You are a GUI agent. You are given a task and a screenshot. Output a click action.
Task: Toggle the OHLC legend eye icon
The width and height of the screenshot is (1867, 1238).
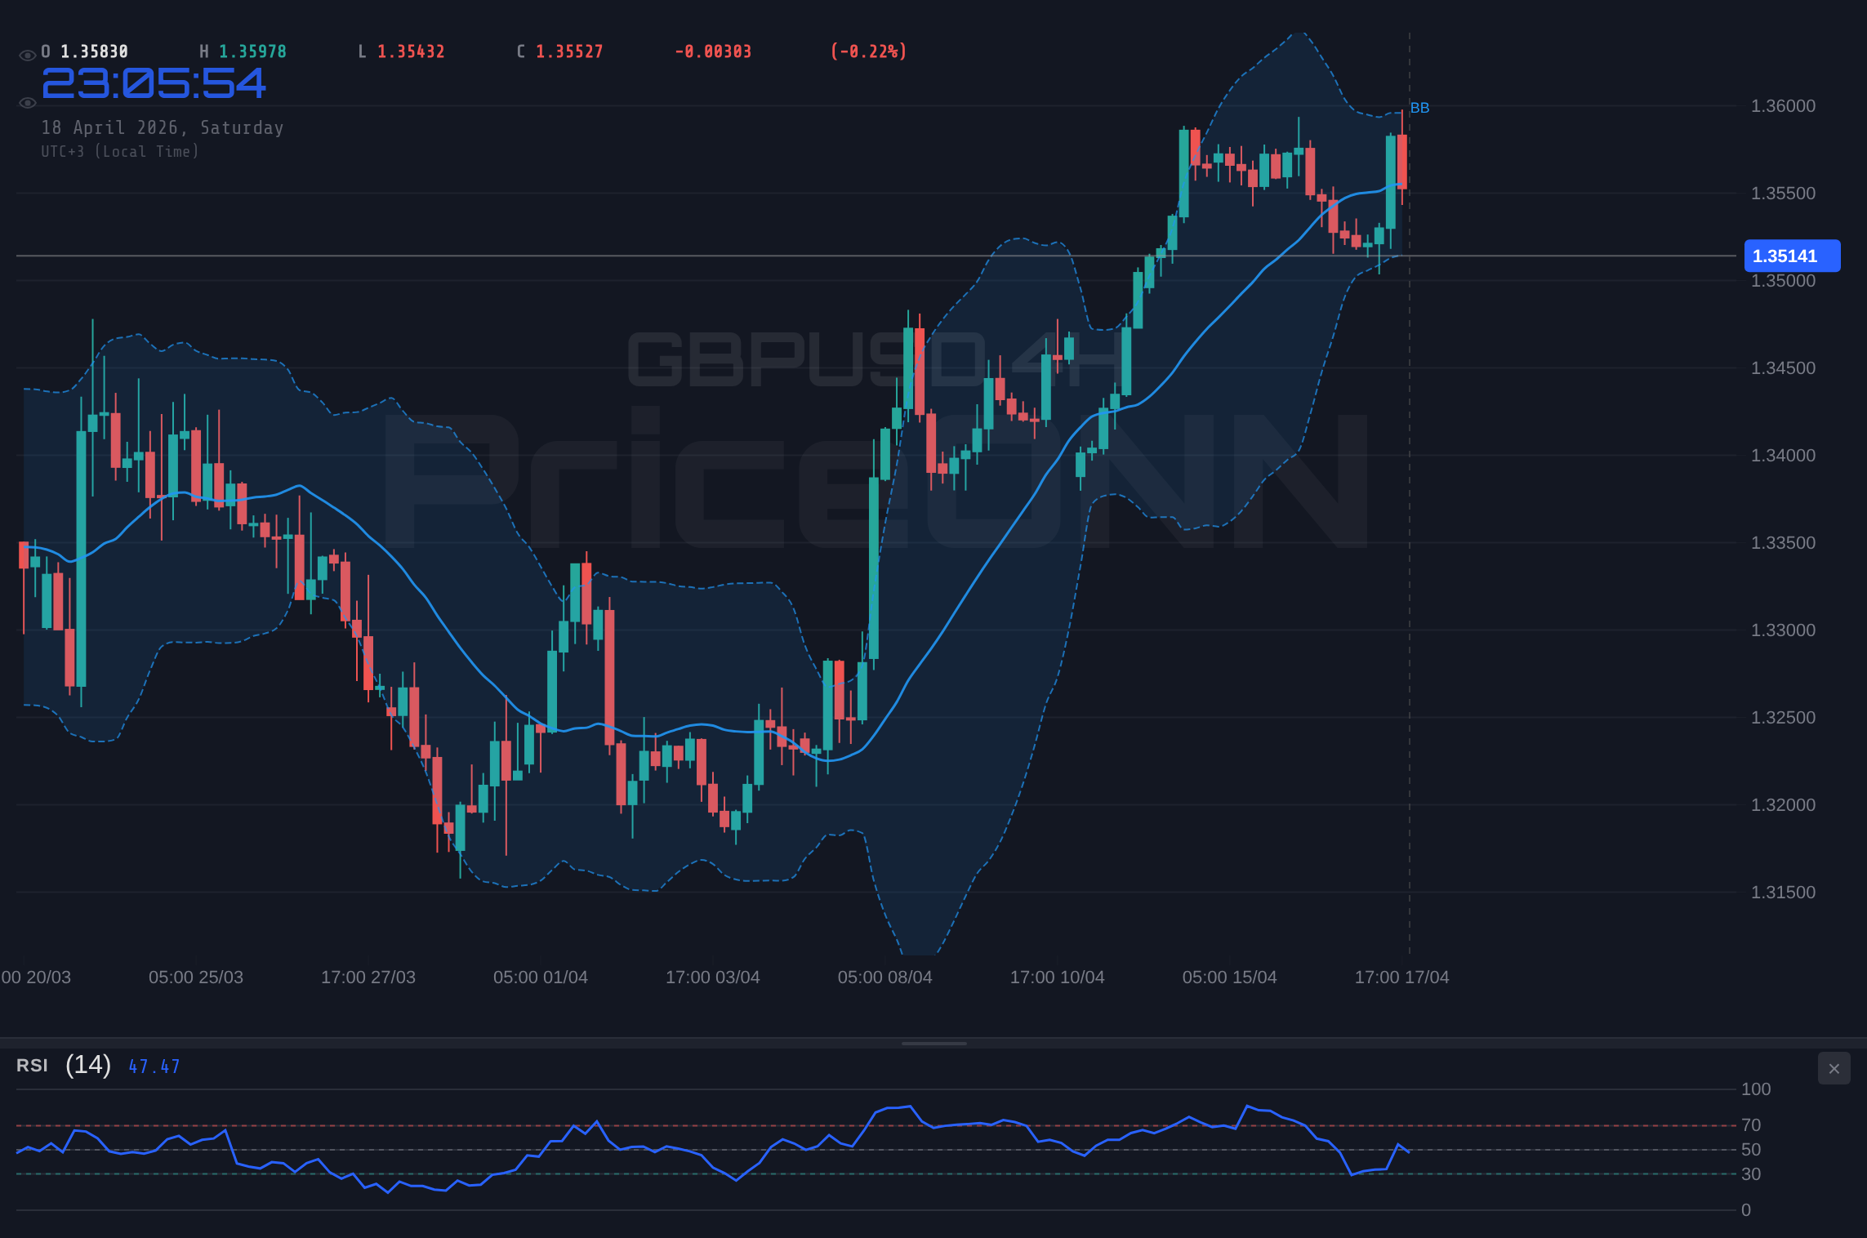pyautogui.click(x=27, y=55)
